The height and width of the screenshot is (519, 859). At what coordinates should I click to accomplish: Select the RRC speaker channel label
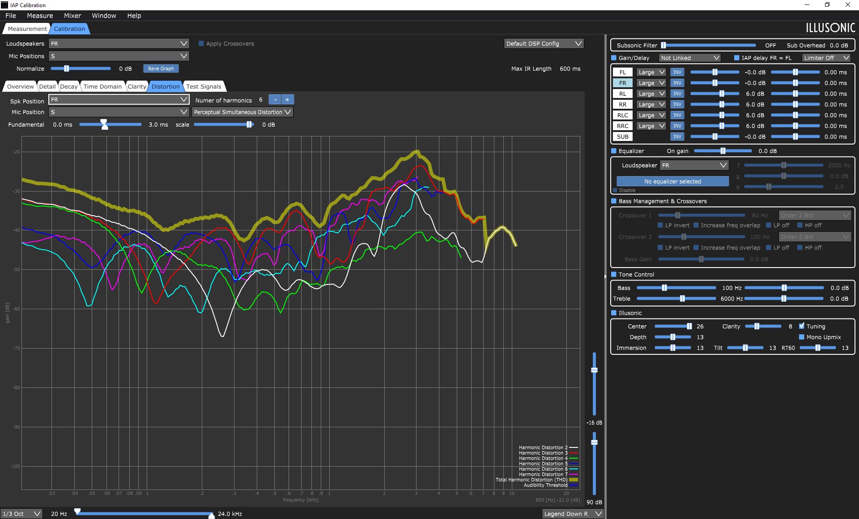click(x=622, y=126)
